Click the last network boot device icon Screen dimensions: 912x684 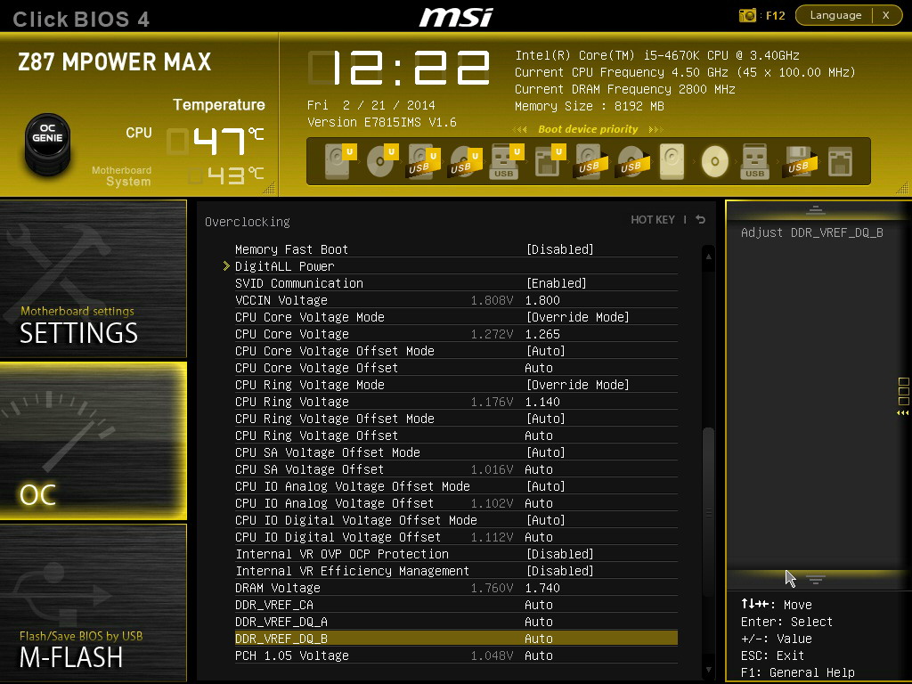pos(840,161)
